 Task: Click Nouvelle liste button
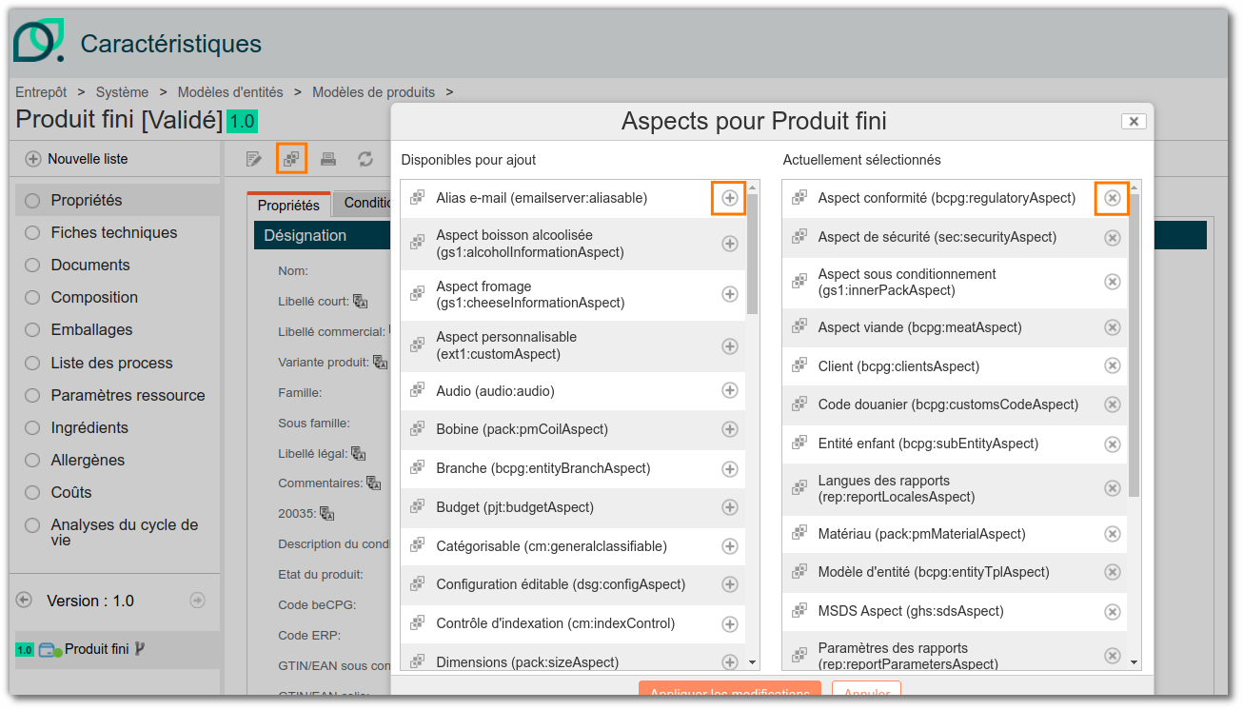(76, 159)
